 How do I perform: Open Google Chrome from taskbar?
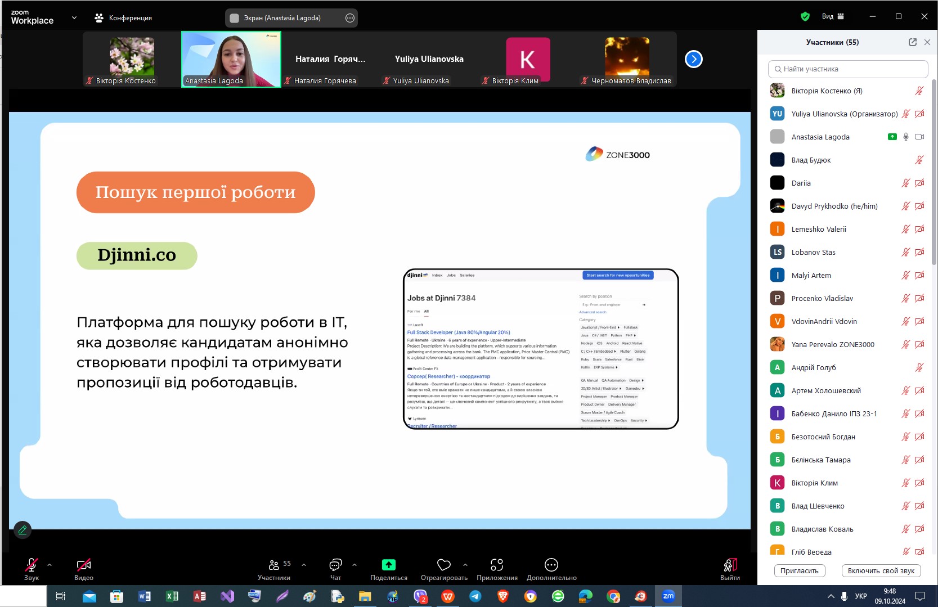(613, 596)
